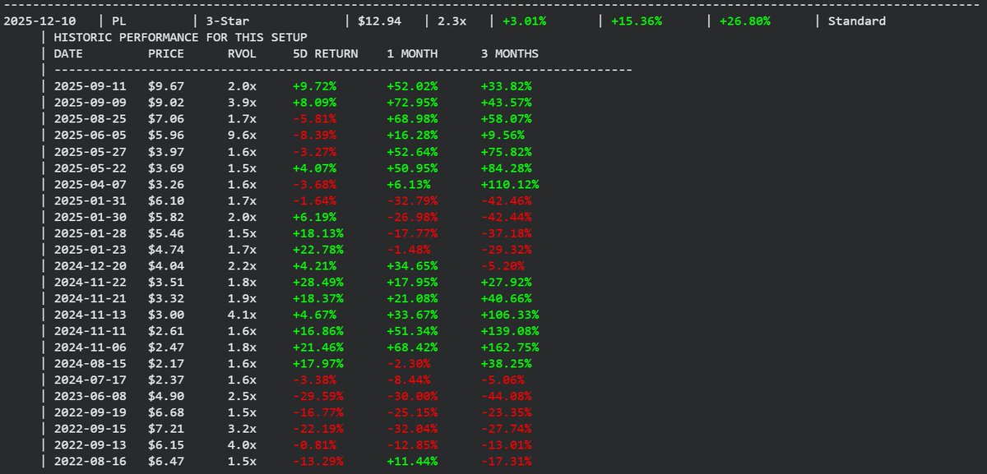This screenshot has width=987, height=474.
Task: Click the Standard label
Action: [x=856, y=21]
